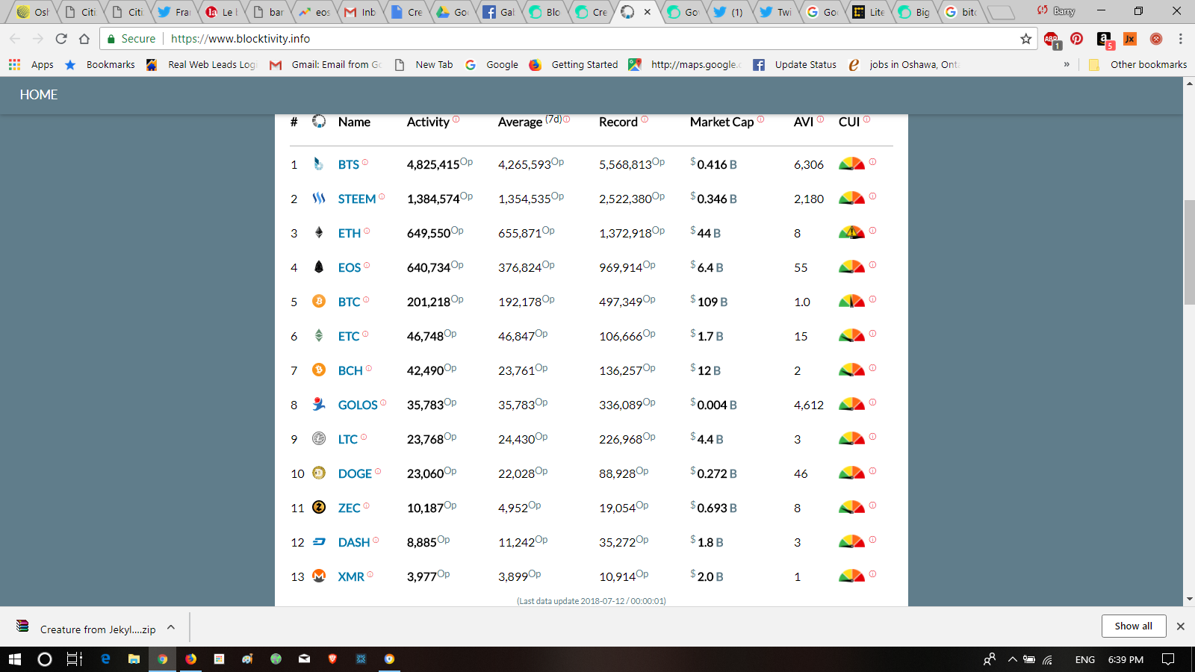Expand options for the downloaded zip file
The image size is (1195, 672).
[x=171, y=627]
